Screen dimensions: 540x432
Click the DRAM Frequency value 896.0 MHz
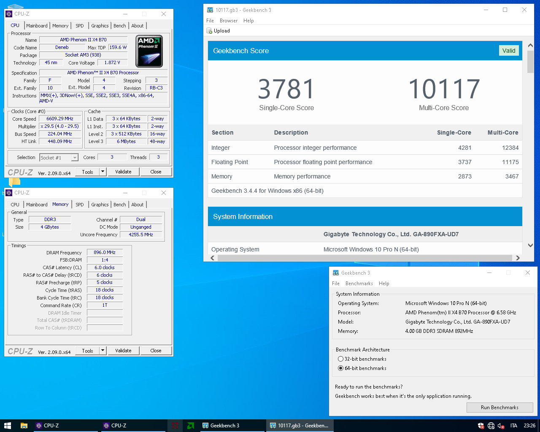(x=105, y=252)
